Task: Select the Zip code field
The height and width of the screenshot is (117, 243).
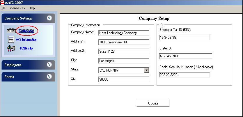Action: [124, 79]
